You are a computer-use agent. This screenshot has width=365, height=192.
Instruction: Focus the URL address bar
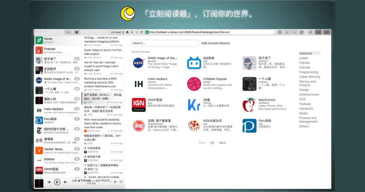(210, 32)
